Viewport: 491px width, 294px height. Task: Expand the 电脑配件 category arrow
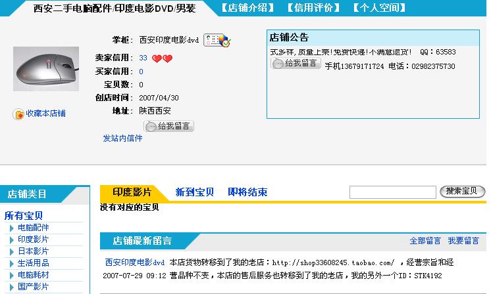pyautogui.click(x=12, y=228)
